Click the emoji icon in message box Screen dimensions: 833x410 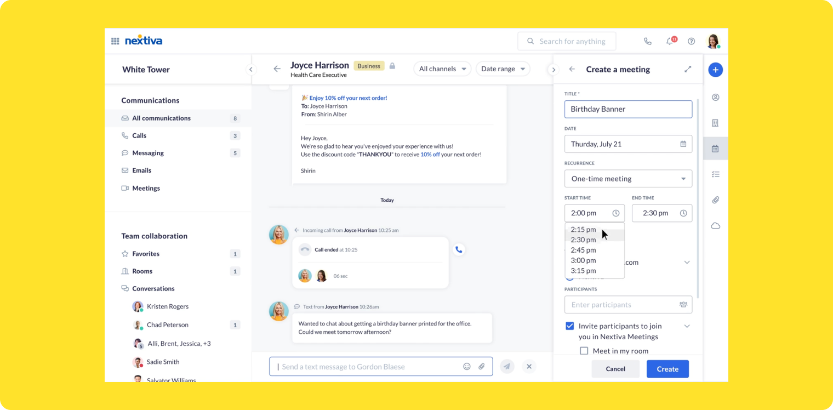(467, 367)
